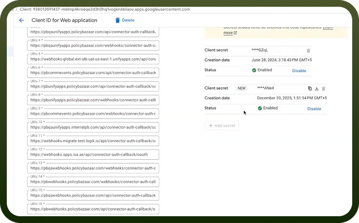Click the URIs 5 webhooks-global input field
This screenshot has width=359, height=223.
(93, 59)
